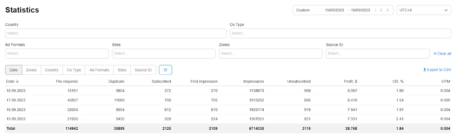Open the Source ID filter dropdown
455x136 pixels.
(377, 53)
